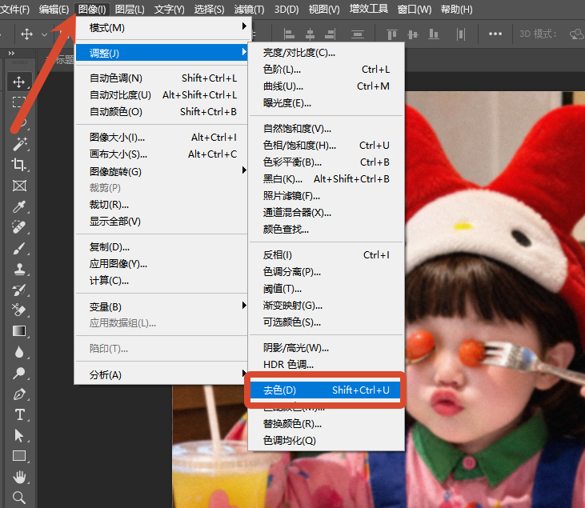Open the 调整(J) submenu entry
The image size is (585, 508).
coord(161,53)
